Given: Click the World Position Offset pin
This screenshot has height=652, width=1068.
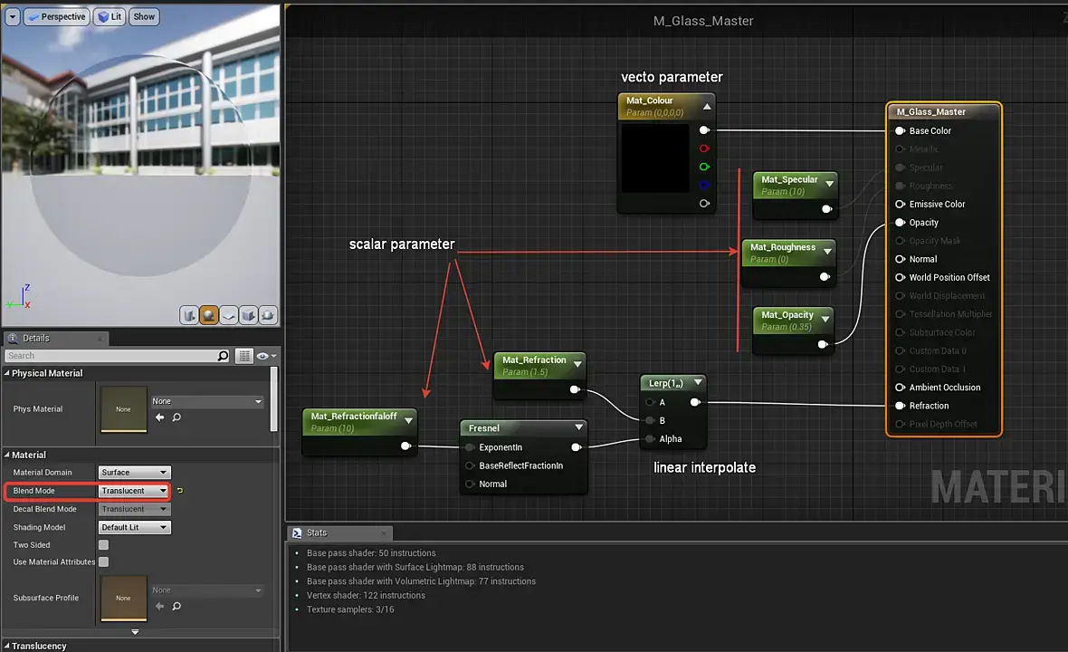Looking at the screenshot, I should click(900, 277).
